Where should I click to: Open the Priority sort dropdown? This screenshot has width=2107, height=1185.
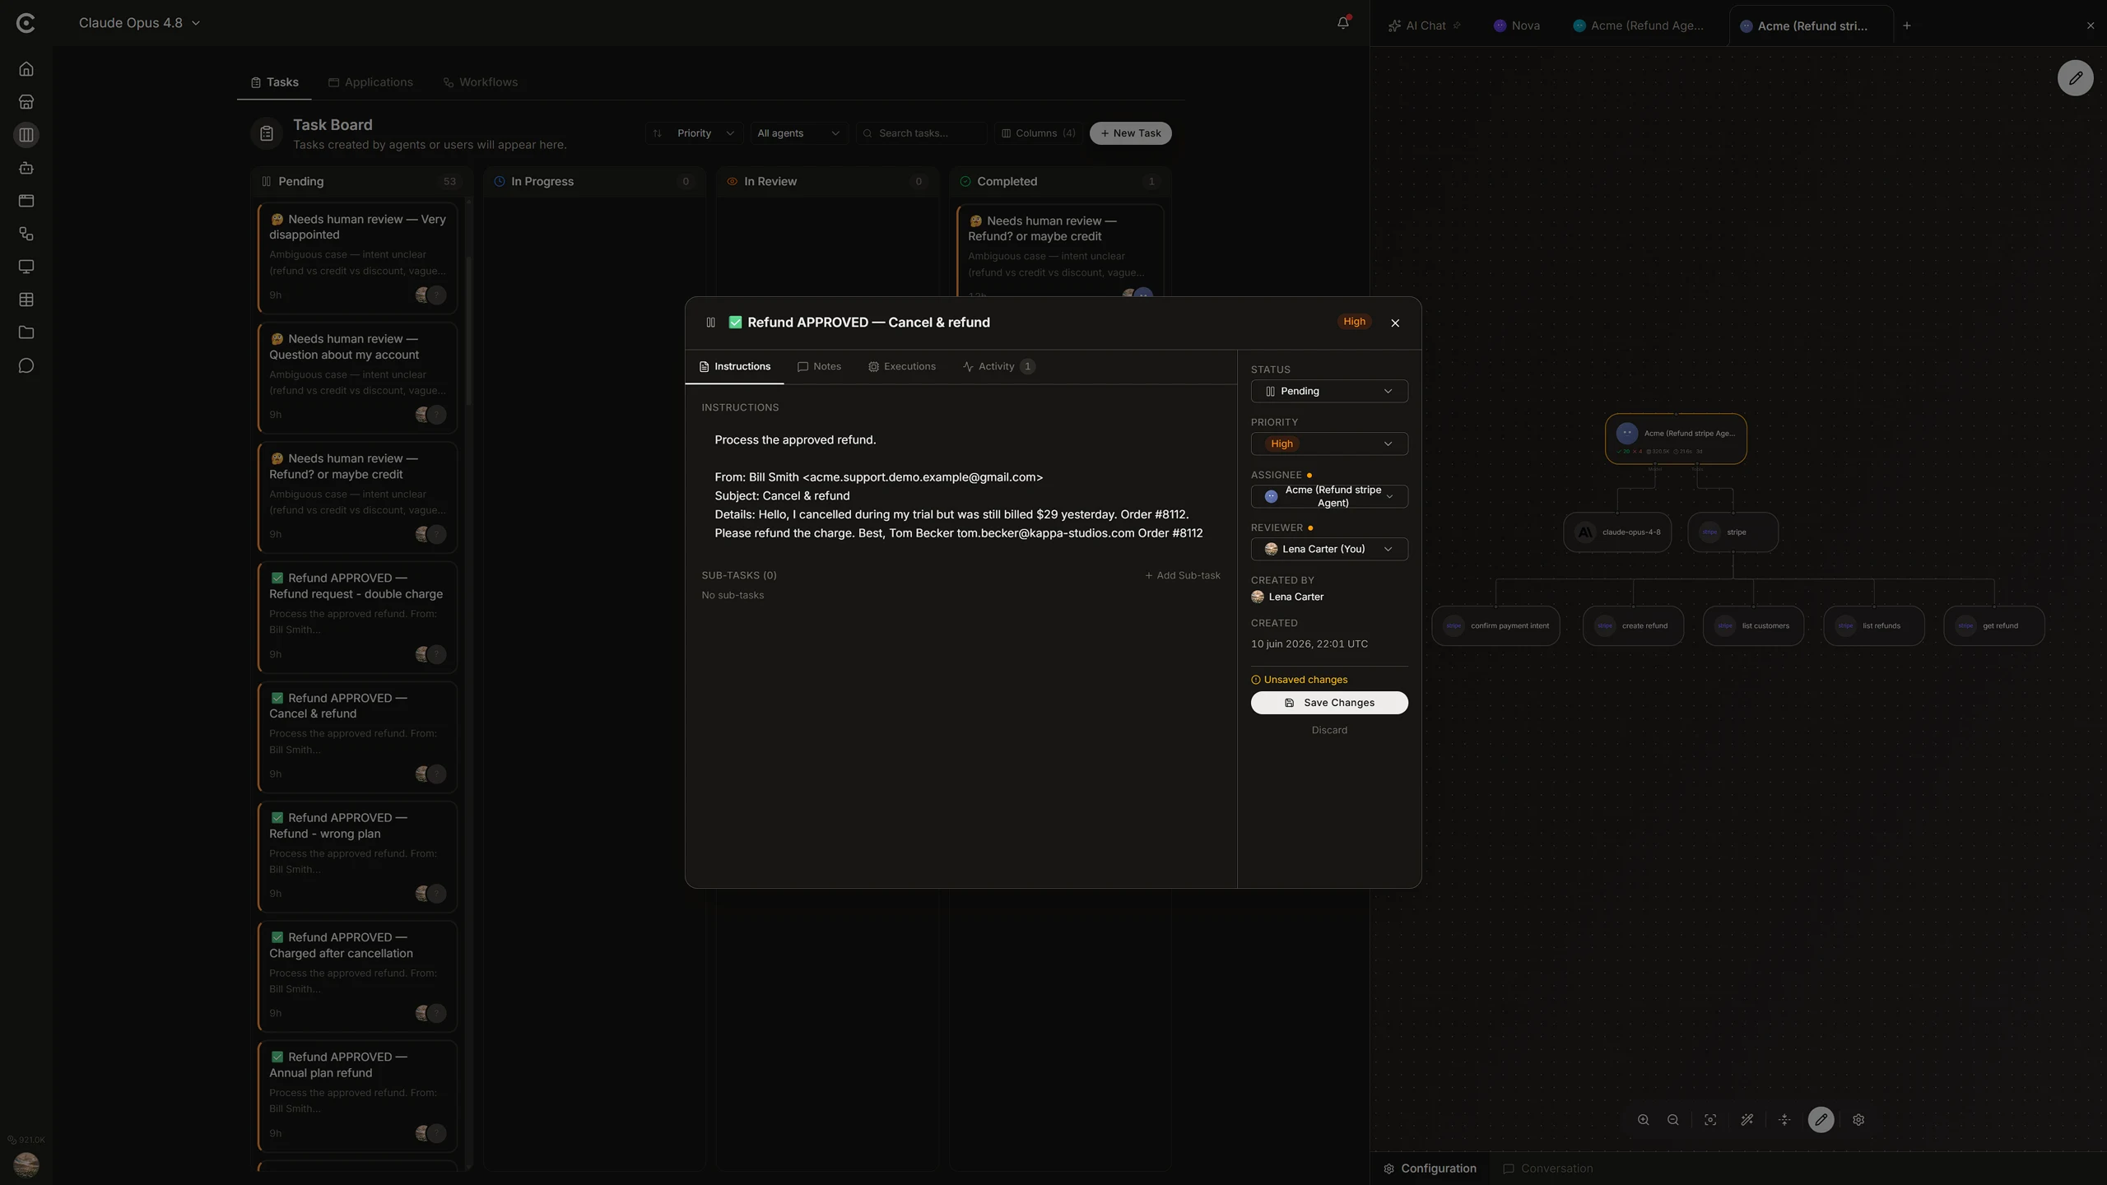[x=694, y=133]
